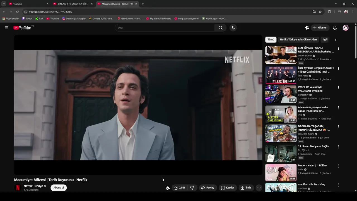The height and width of the screenshot is (201, 357).
Task: Click the YouTube logo to go home
Action: point(22,28)
